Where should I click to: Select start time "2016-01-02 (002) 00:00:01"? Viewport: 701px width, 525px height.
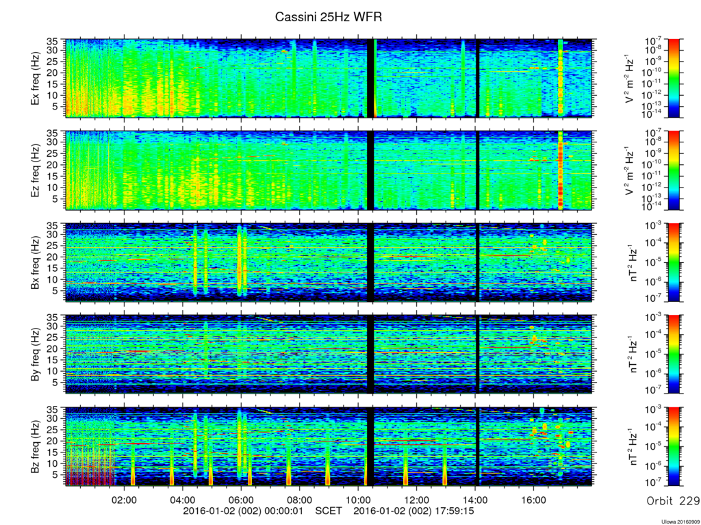point(243,511)
